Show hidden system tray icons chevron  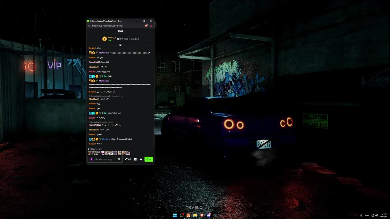click(356, 215)
